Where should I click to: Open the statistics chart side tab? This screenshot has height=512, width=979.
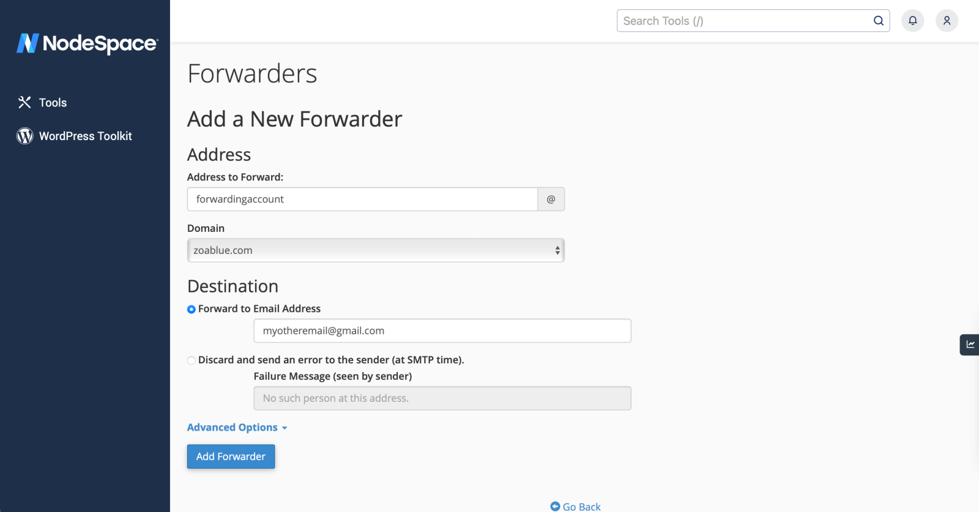[970, 344]
